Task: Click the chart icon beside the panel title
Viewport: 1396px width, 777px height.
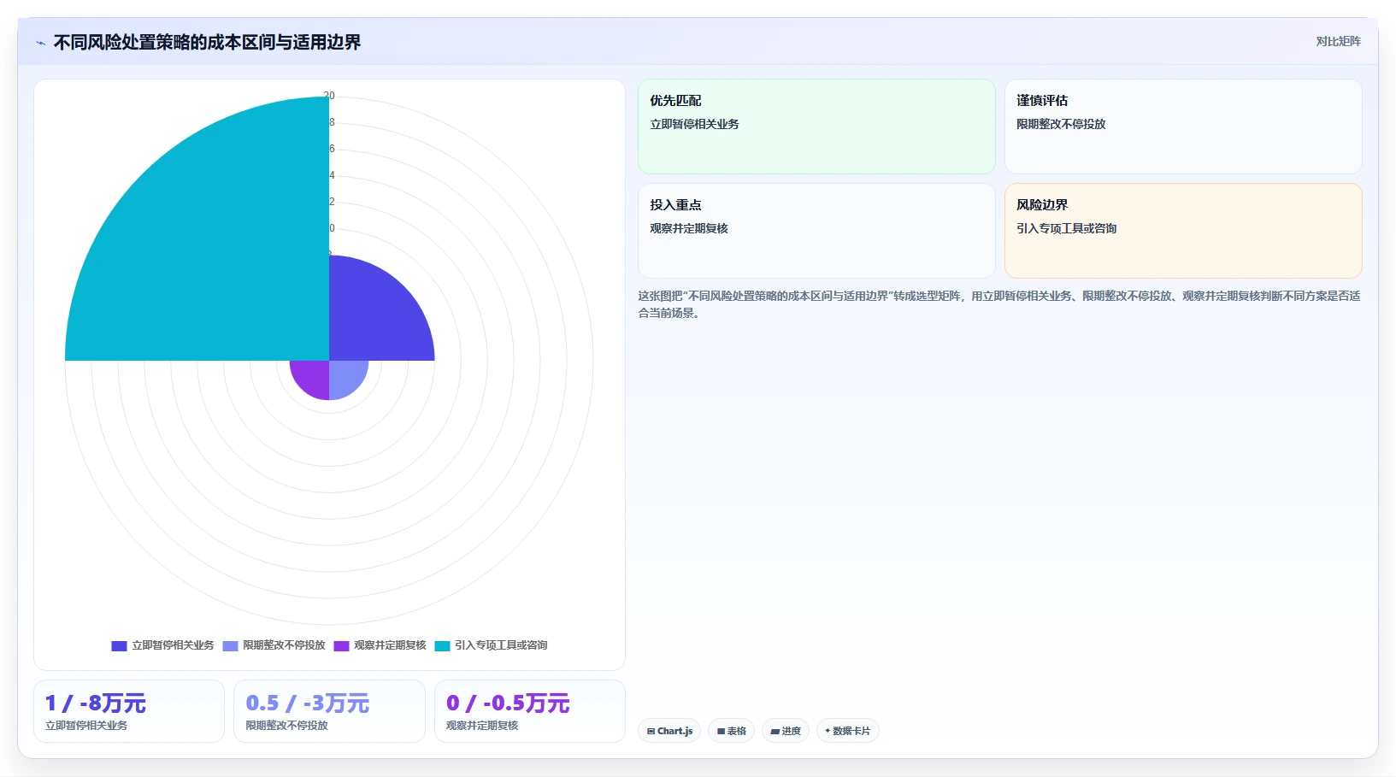Action: pyautogui.click(x=40, y=43)
